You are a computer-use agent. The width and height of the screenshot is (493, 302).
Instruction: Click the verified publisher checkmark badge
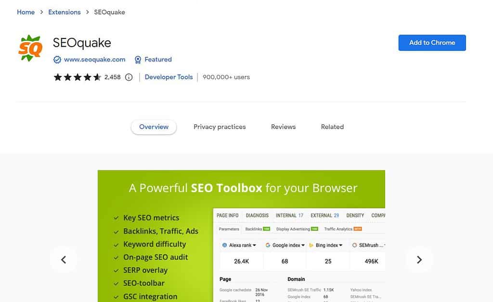tap(58, 60)
